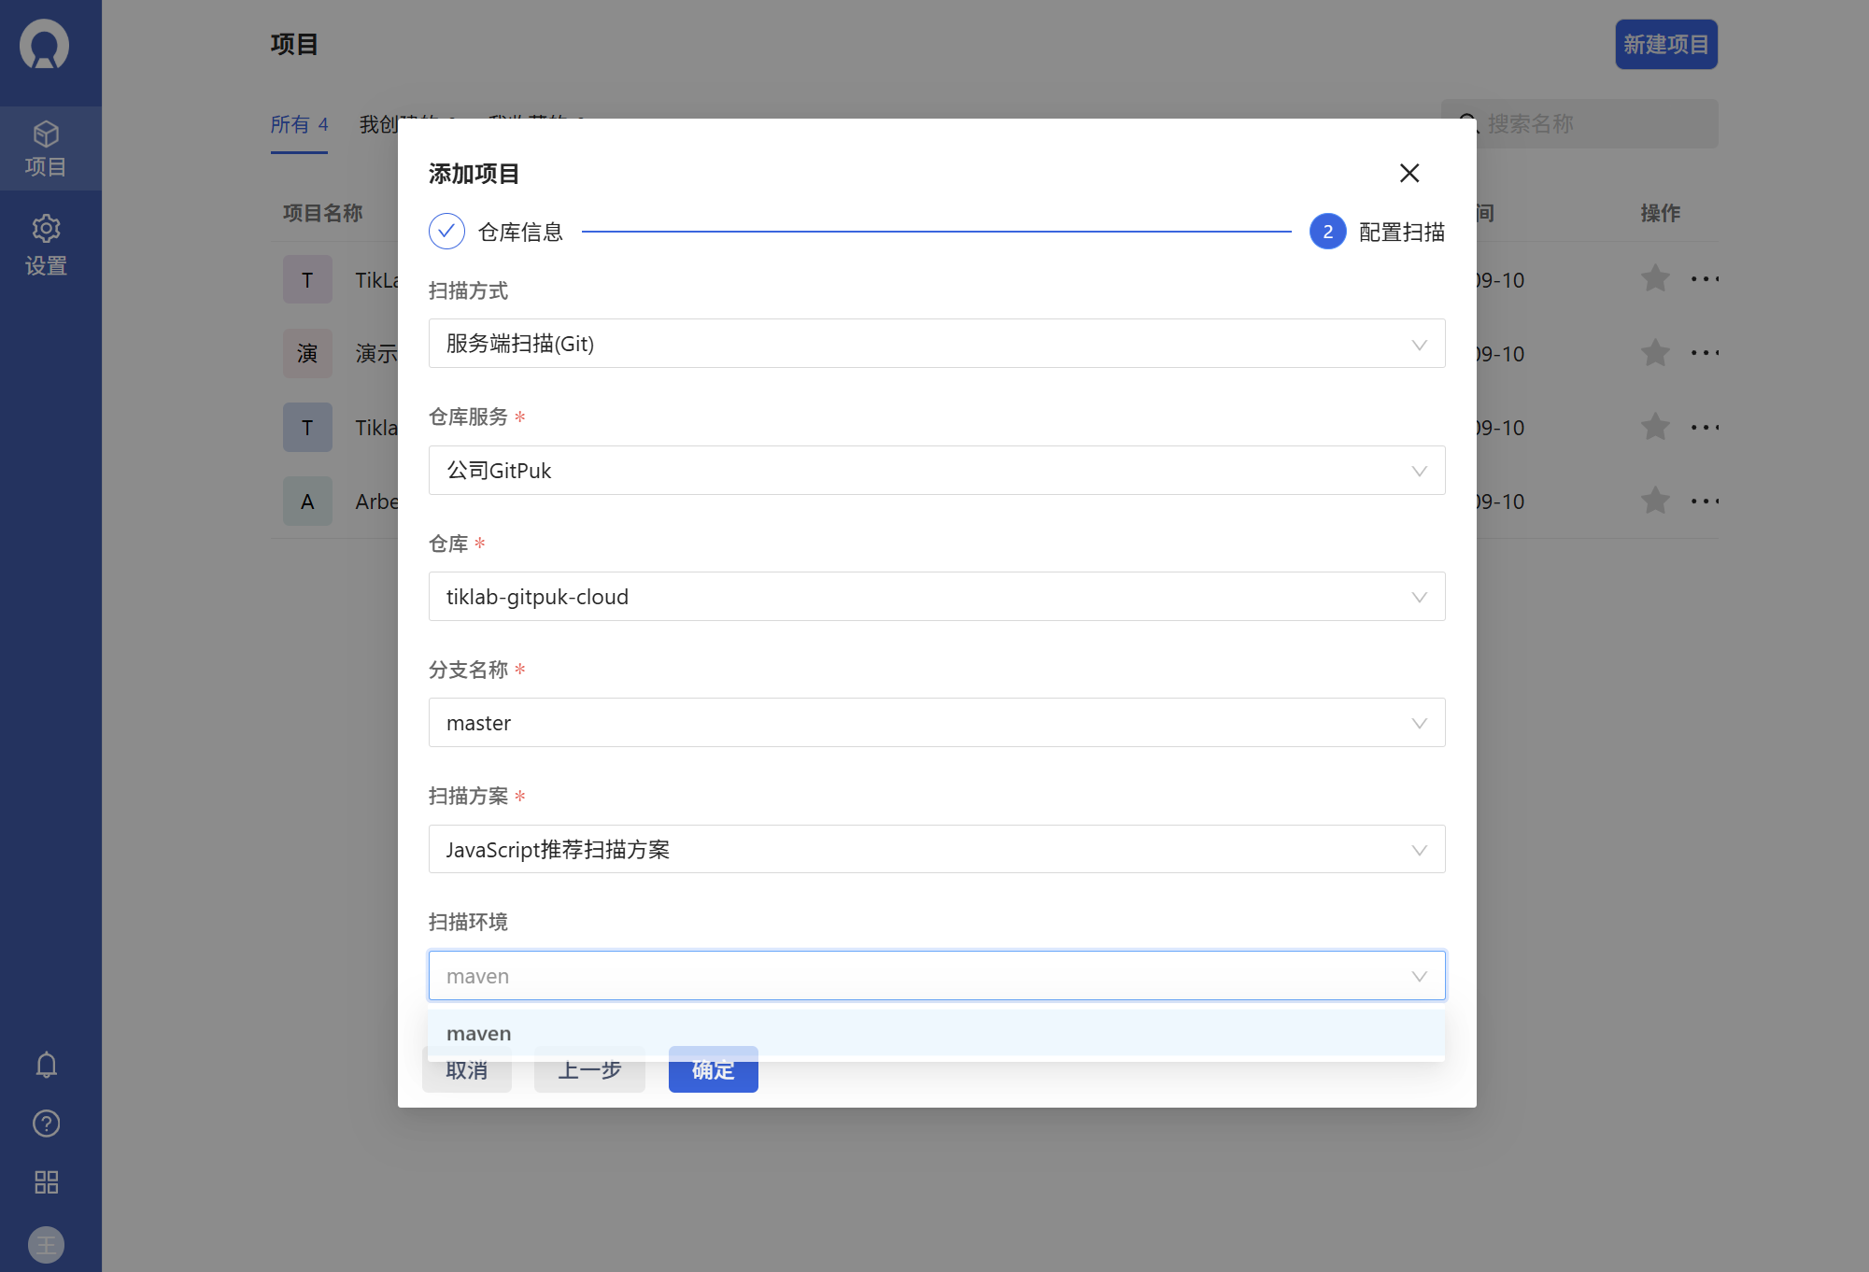Close the 添加项目 dialog with the X
Viewport: 1869px width, 1272px height.
coord(1409,173)
